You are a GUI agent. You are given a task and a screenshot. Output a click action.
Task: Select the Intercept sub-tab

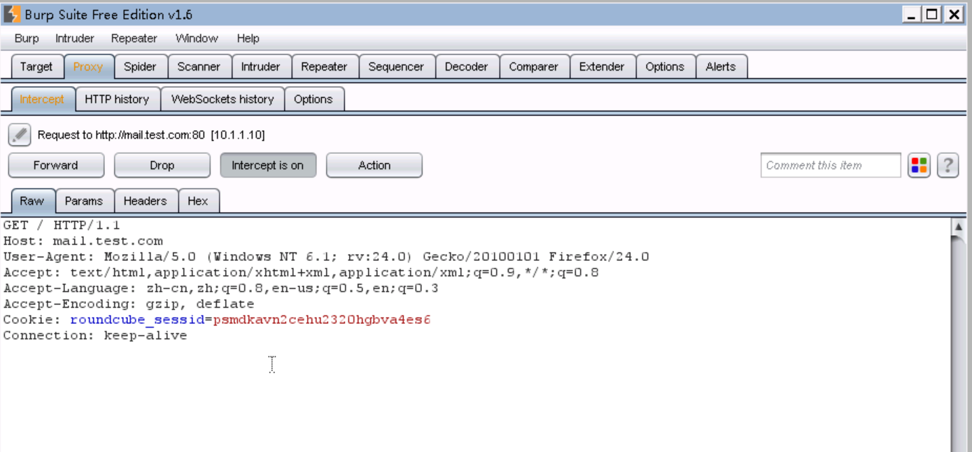tap(42, 99)
